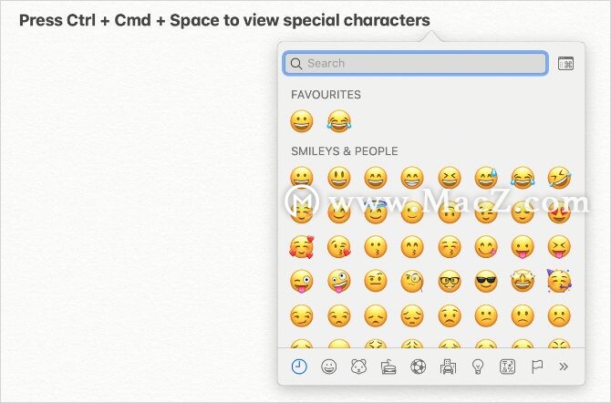Jump to Animals & Nature bear icon
Viewport: 611px width, 403px height.
[x=358, y=367]
